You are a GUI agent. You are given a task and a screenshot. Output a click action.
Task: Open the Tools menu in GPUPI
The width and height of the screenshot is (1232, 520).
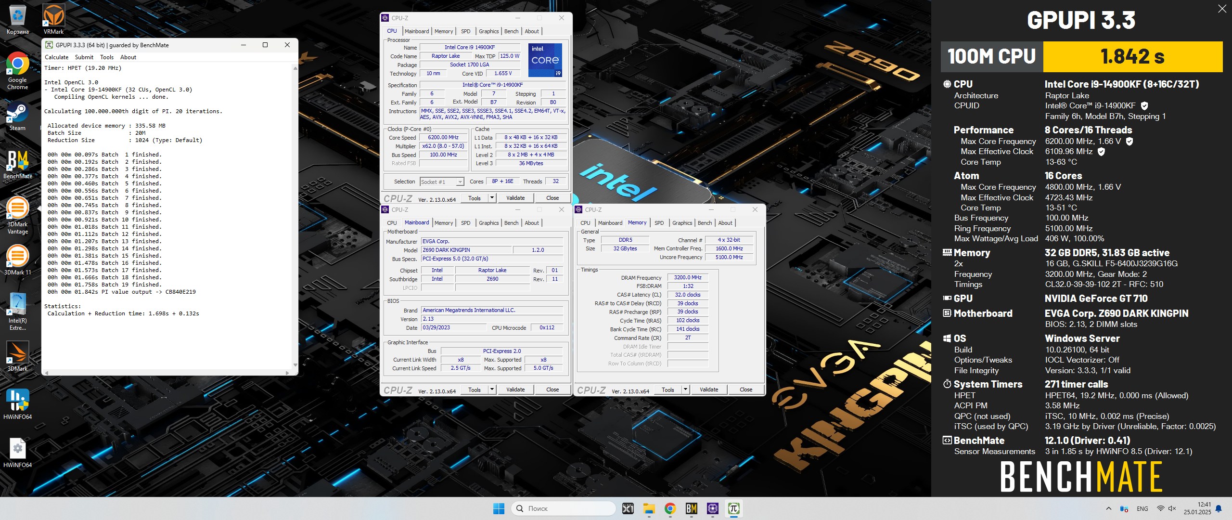click(107, 57)
